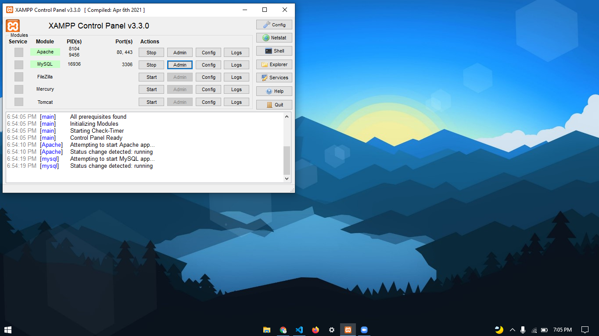Click the orange XAMPP logo in the panel

13,26
